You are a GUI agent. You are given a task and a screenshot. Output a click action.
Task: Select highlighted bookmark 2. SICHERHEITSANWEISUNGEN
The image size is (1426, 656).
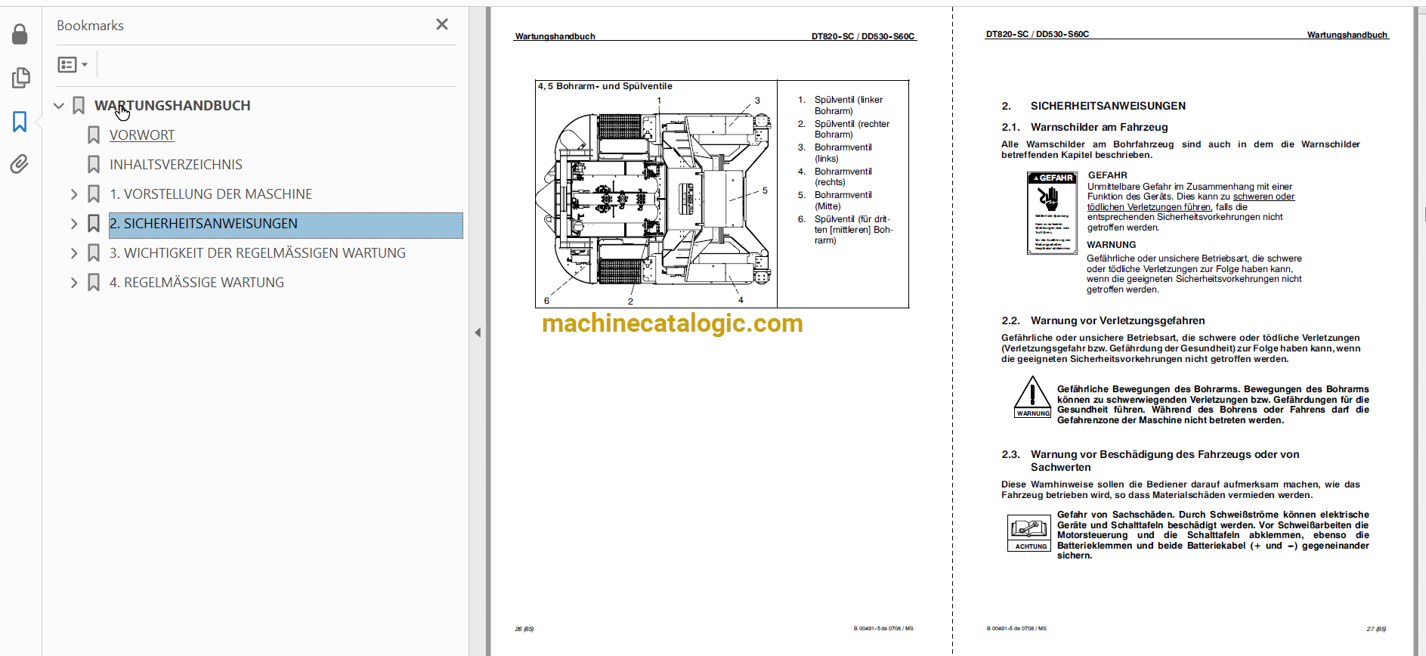tap(286, 225)
